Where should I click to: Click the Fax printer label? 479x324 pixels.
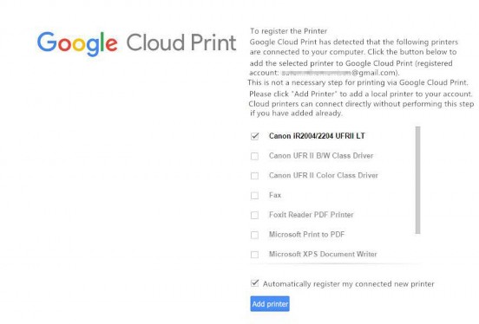pyautogui.click(x=275, y=195)
